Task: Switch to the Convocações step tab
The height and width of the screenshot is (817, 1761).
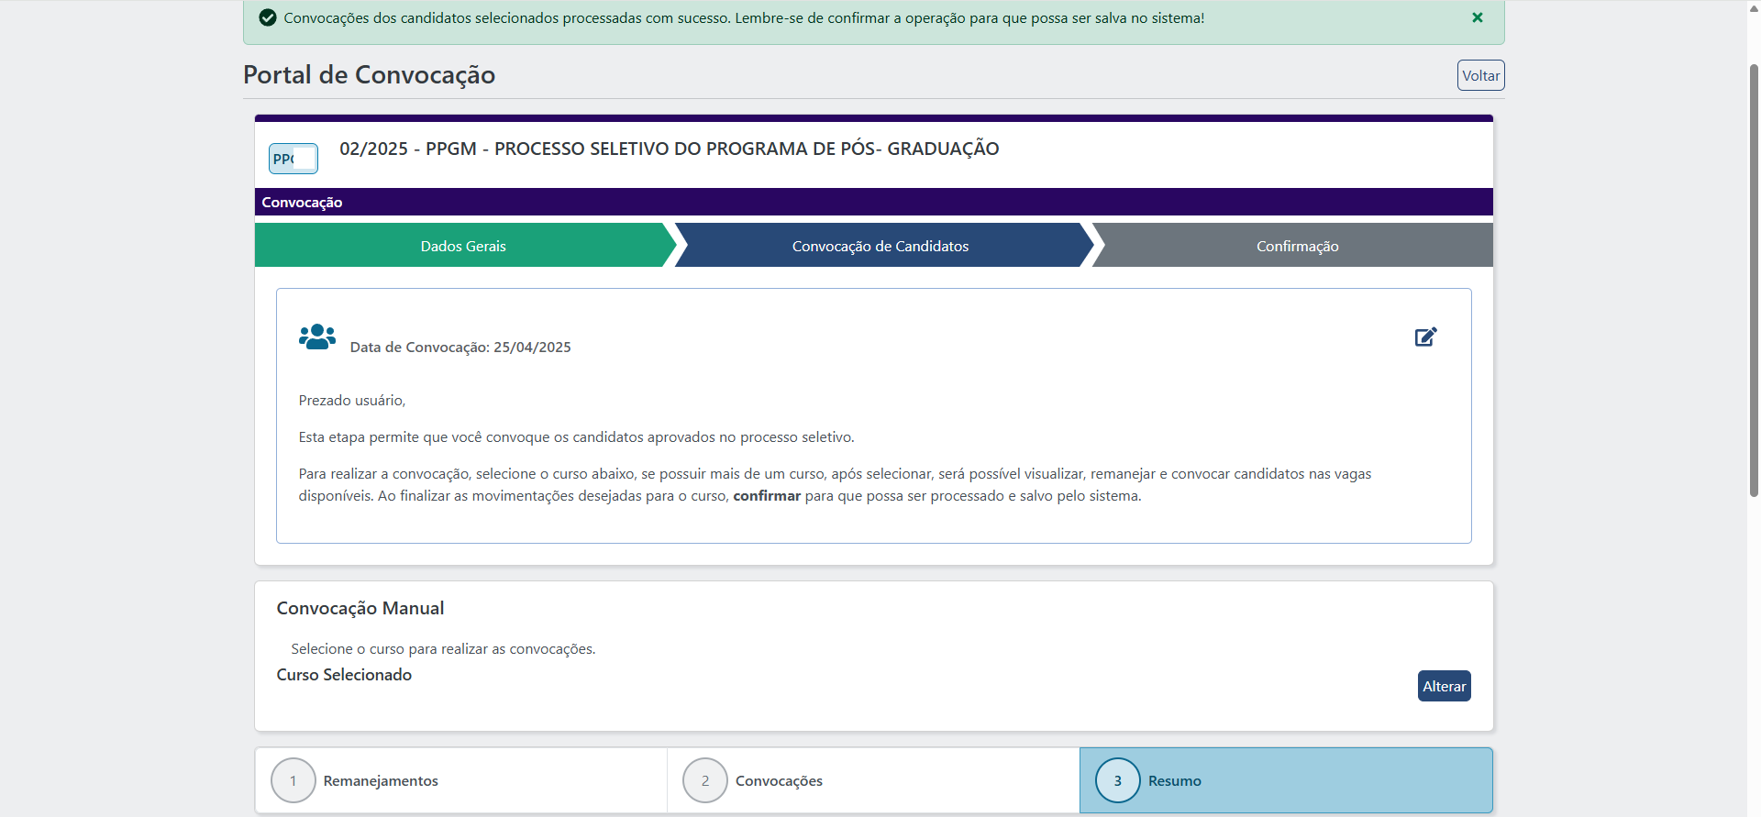Action: pos(873,780)
